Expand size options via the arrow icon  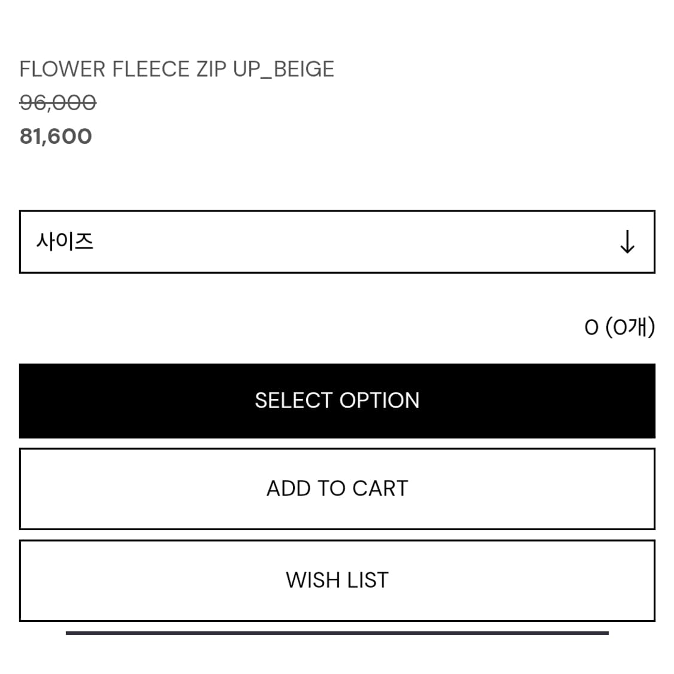point(627,242)
